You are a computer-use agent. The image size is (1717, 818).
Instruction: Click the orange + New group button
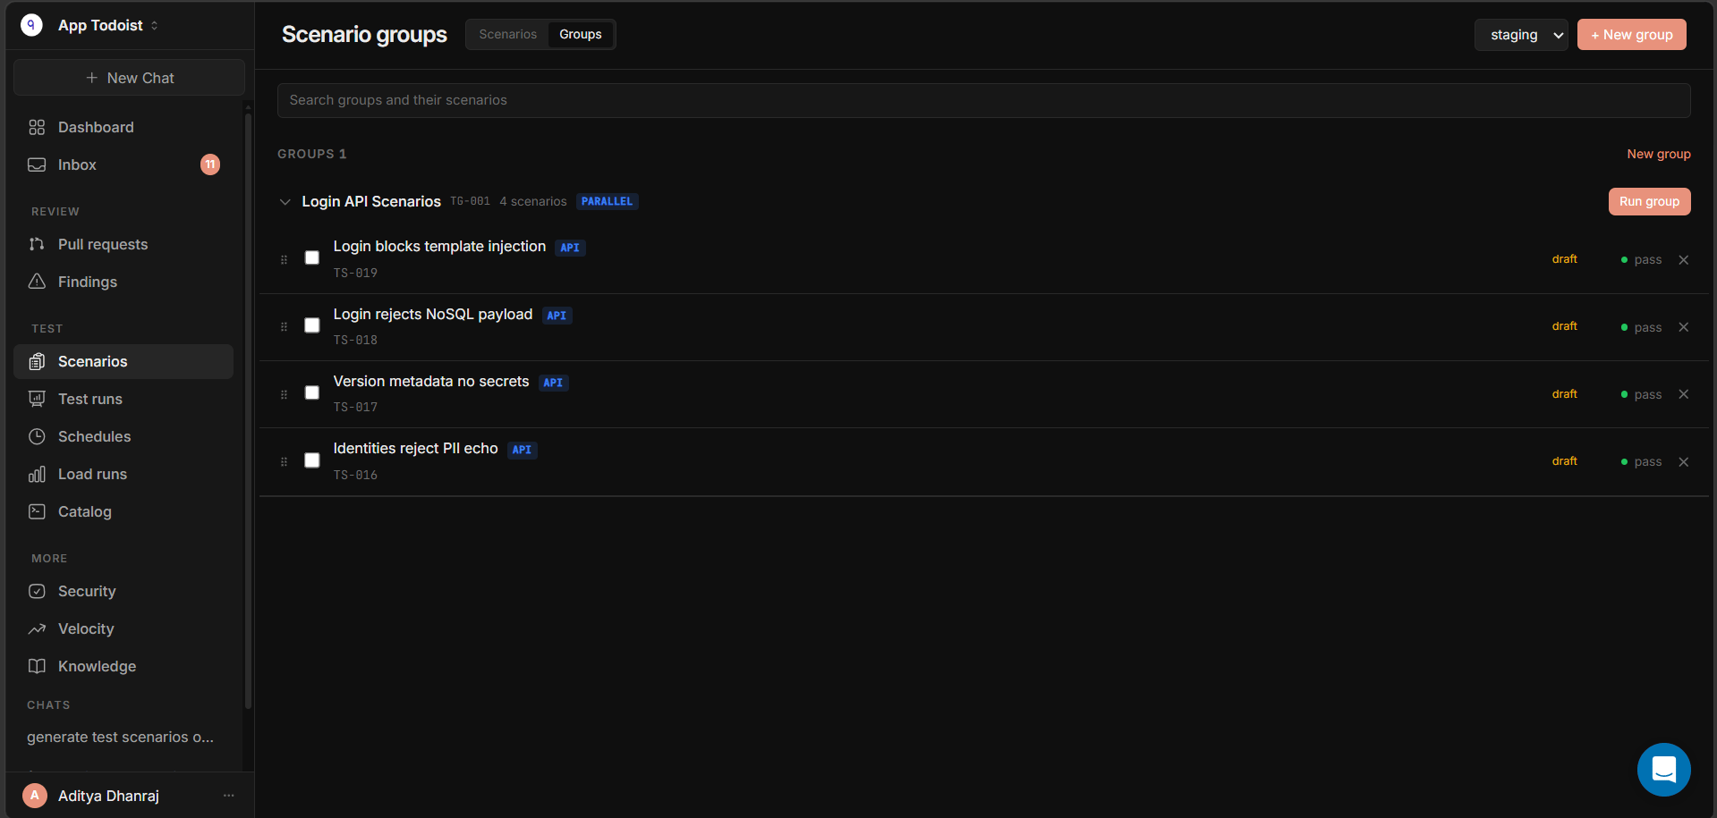pyautogui.click(x=1631, y=35)
